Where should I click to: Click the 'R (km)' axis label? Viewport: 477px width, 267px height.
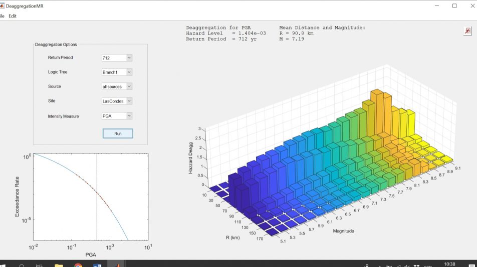tap(232, 237)
